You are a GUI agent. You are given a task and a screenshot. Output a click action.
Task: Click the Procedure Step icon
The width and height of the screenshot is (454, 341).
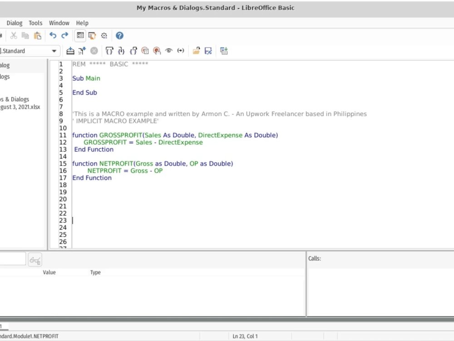tap(109, 51)
